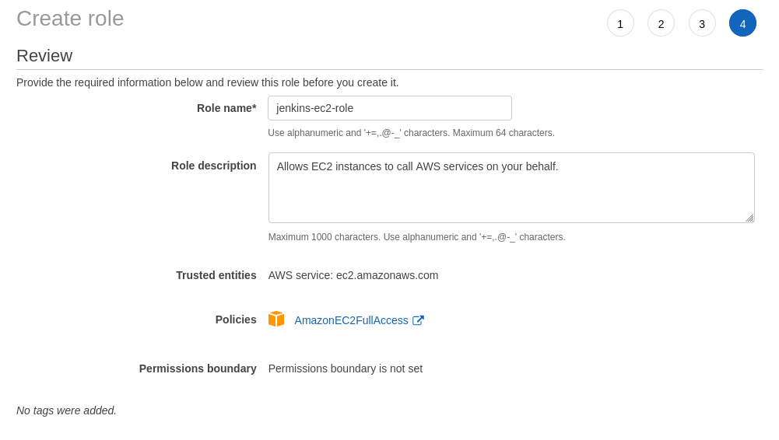Click 'Permissions boundary is not set' text
The height and width of the screenshot is (440, 779).
[x=346, y=368]
